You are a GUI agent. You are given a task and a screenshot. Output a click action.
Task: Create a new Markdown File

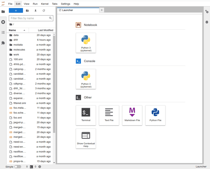tap(132, 115)
